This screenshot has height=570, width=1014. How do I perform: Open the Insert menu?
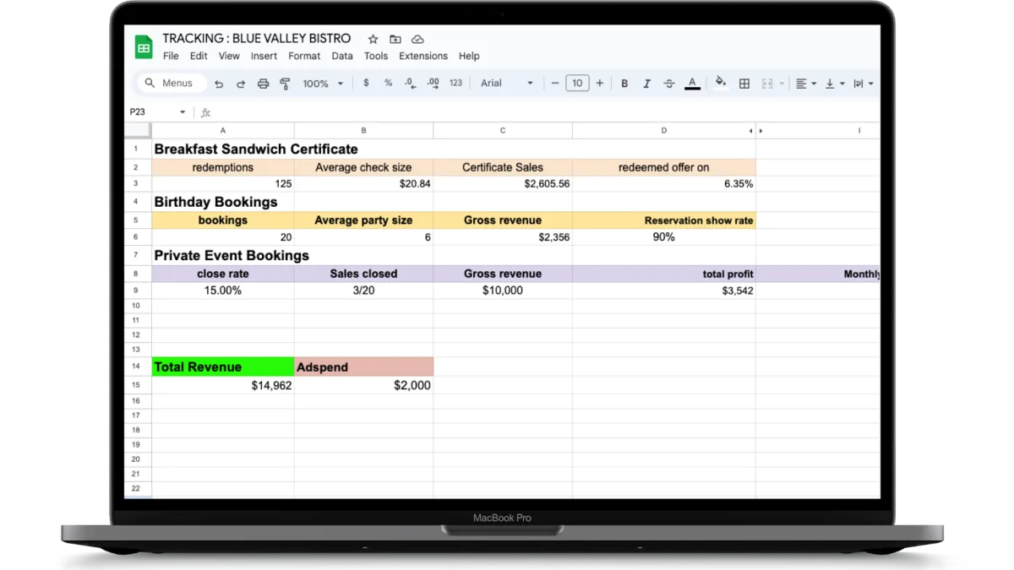(x=264, y=56)
